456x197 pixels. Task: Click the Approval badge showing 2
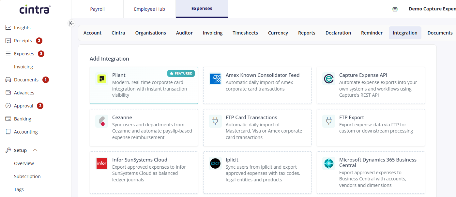click(40, 106)
